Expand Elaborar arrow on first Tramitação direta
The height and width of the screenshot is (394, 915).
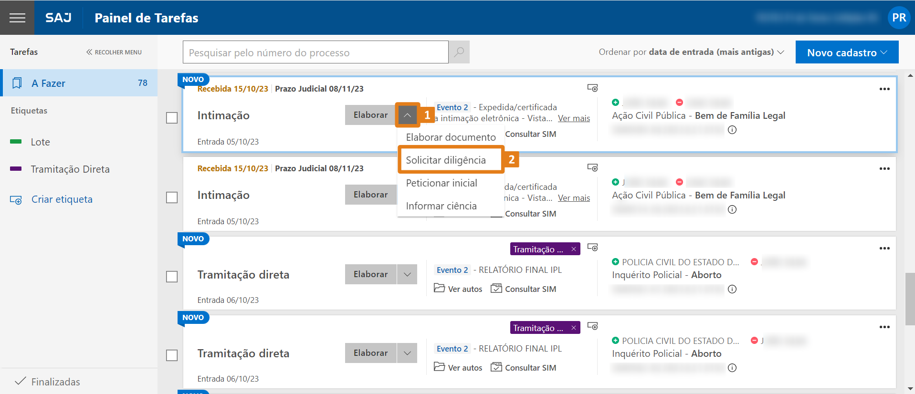(x=407, y=274)
